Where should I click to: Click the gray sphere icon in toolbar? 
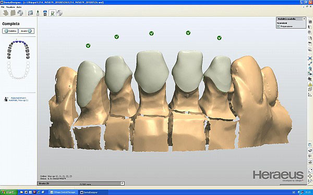pos(59,13)
